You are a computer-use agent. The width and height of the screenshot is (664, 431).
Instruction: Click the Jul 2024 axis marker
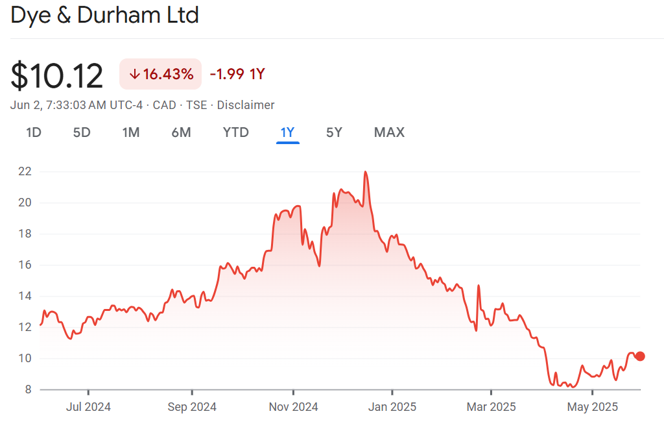(88, 407)
